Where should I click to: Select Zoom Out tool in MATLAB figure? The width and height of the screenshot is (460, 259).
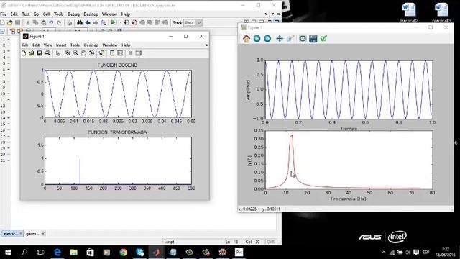tap(75, 53)
